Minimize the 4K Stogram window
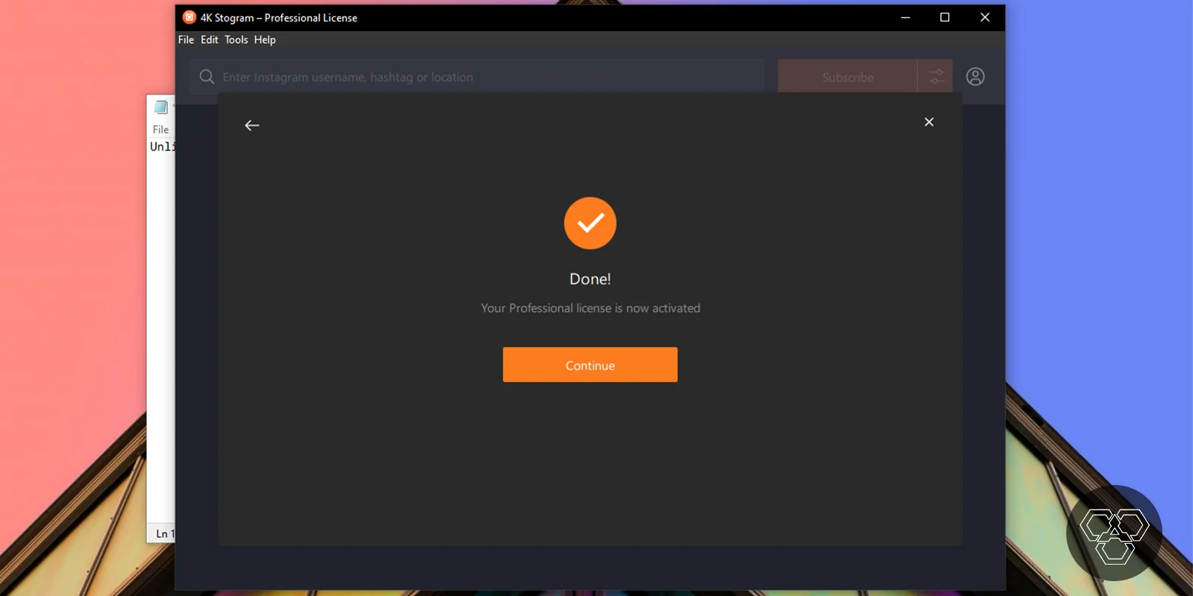Image resolution: width=1193 pixels, height=596 pixels. (905, 17)
